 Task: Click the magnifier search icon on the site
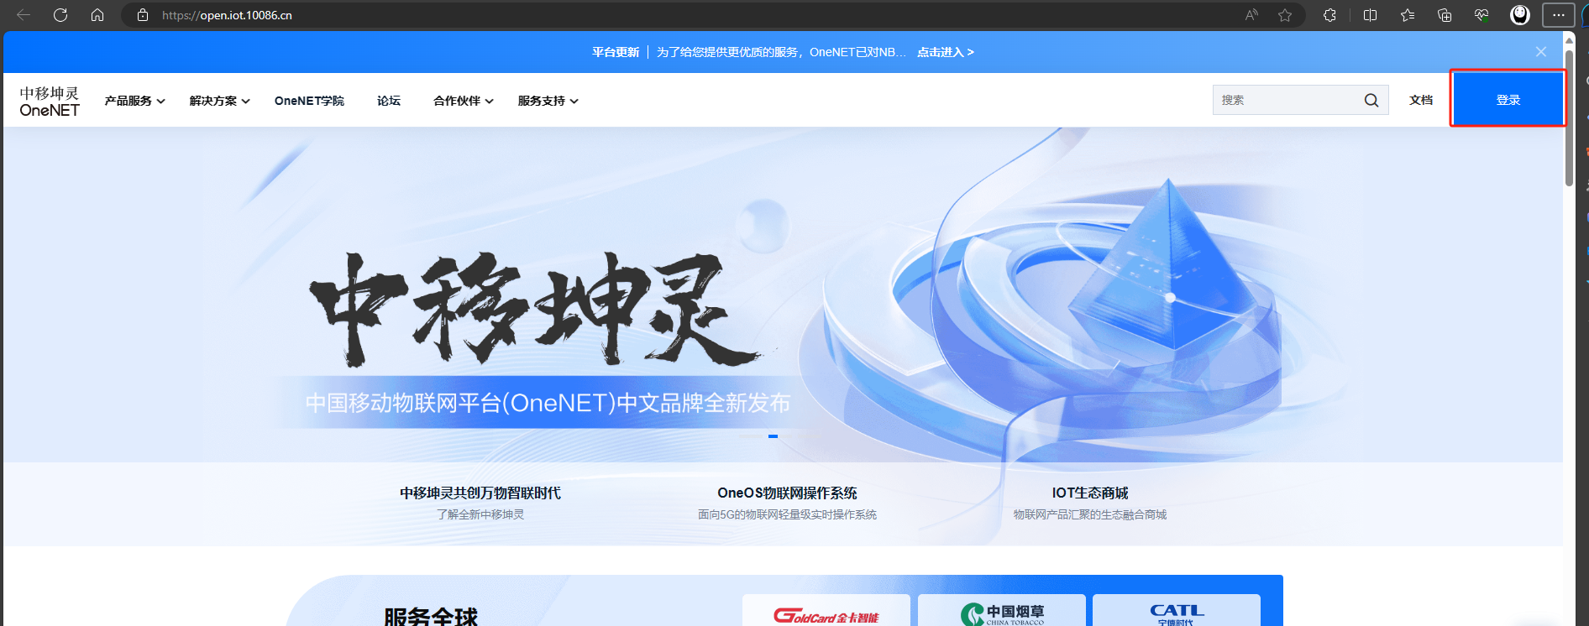click(1371, 101)
